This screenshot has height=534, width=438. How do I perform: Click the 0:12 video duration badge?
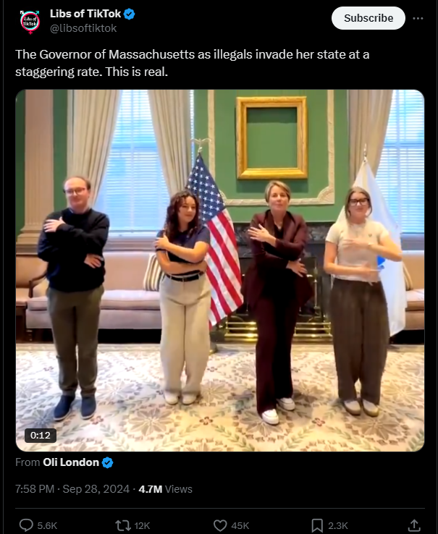[41, 436]
